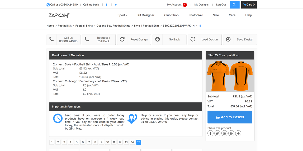Click the Save Design button

(240, 39)
